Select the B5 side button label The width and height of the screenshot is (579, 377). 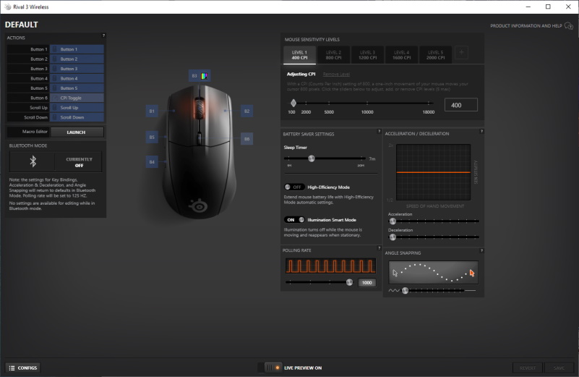(x=152, y=137)
